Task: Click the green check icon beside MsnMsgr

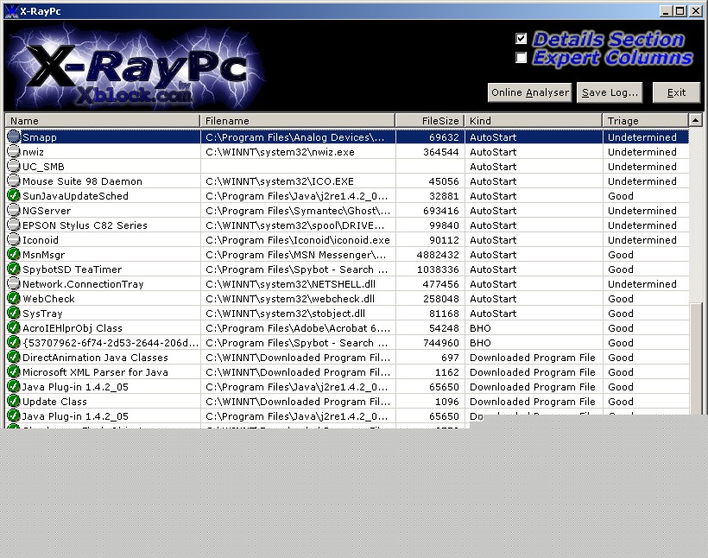Action: pyautogui.click(x=14, y=254)
